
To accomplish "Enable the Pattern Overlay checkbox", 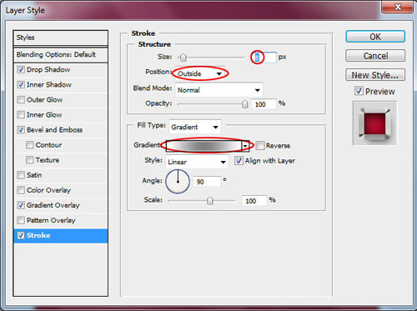I will pyautogui.click(x=21, y=220).
